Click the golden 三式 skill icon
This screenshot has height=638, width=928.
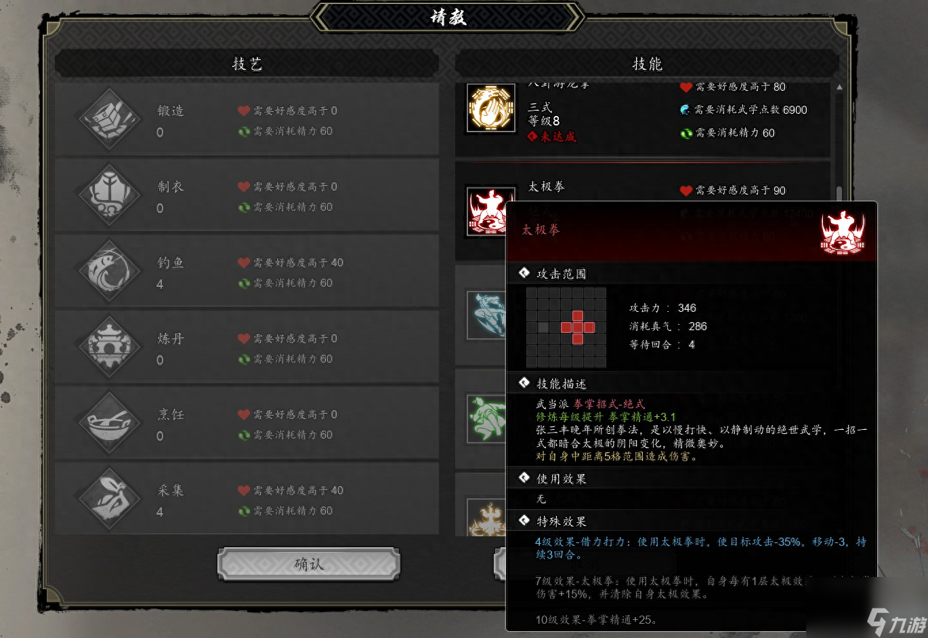pyautogui.click(x=491, y=108)
